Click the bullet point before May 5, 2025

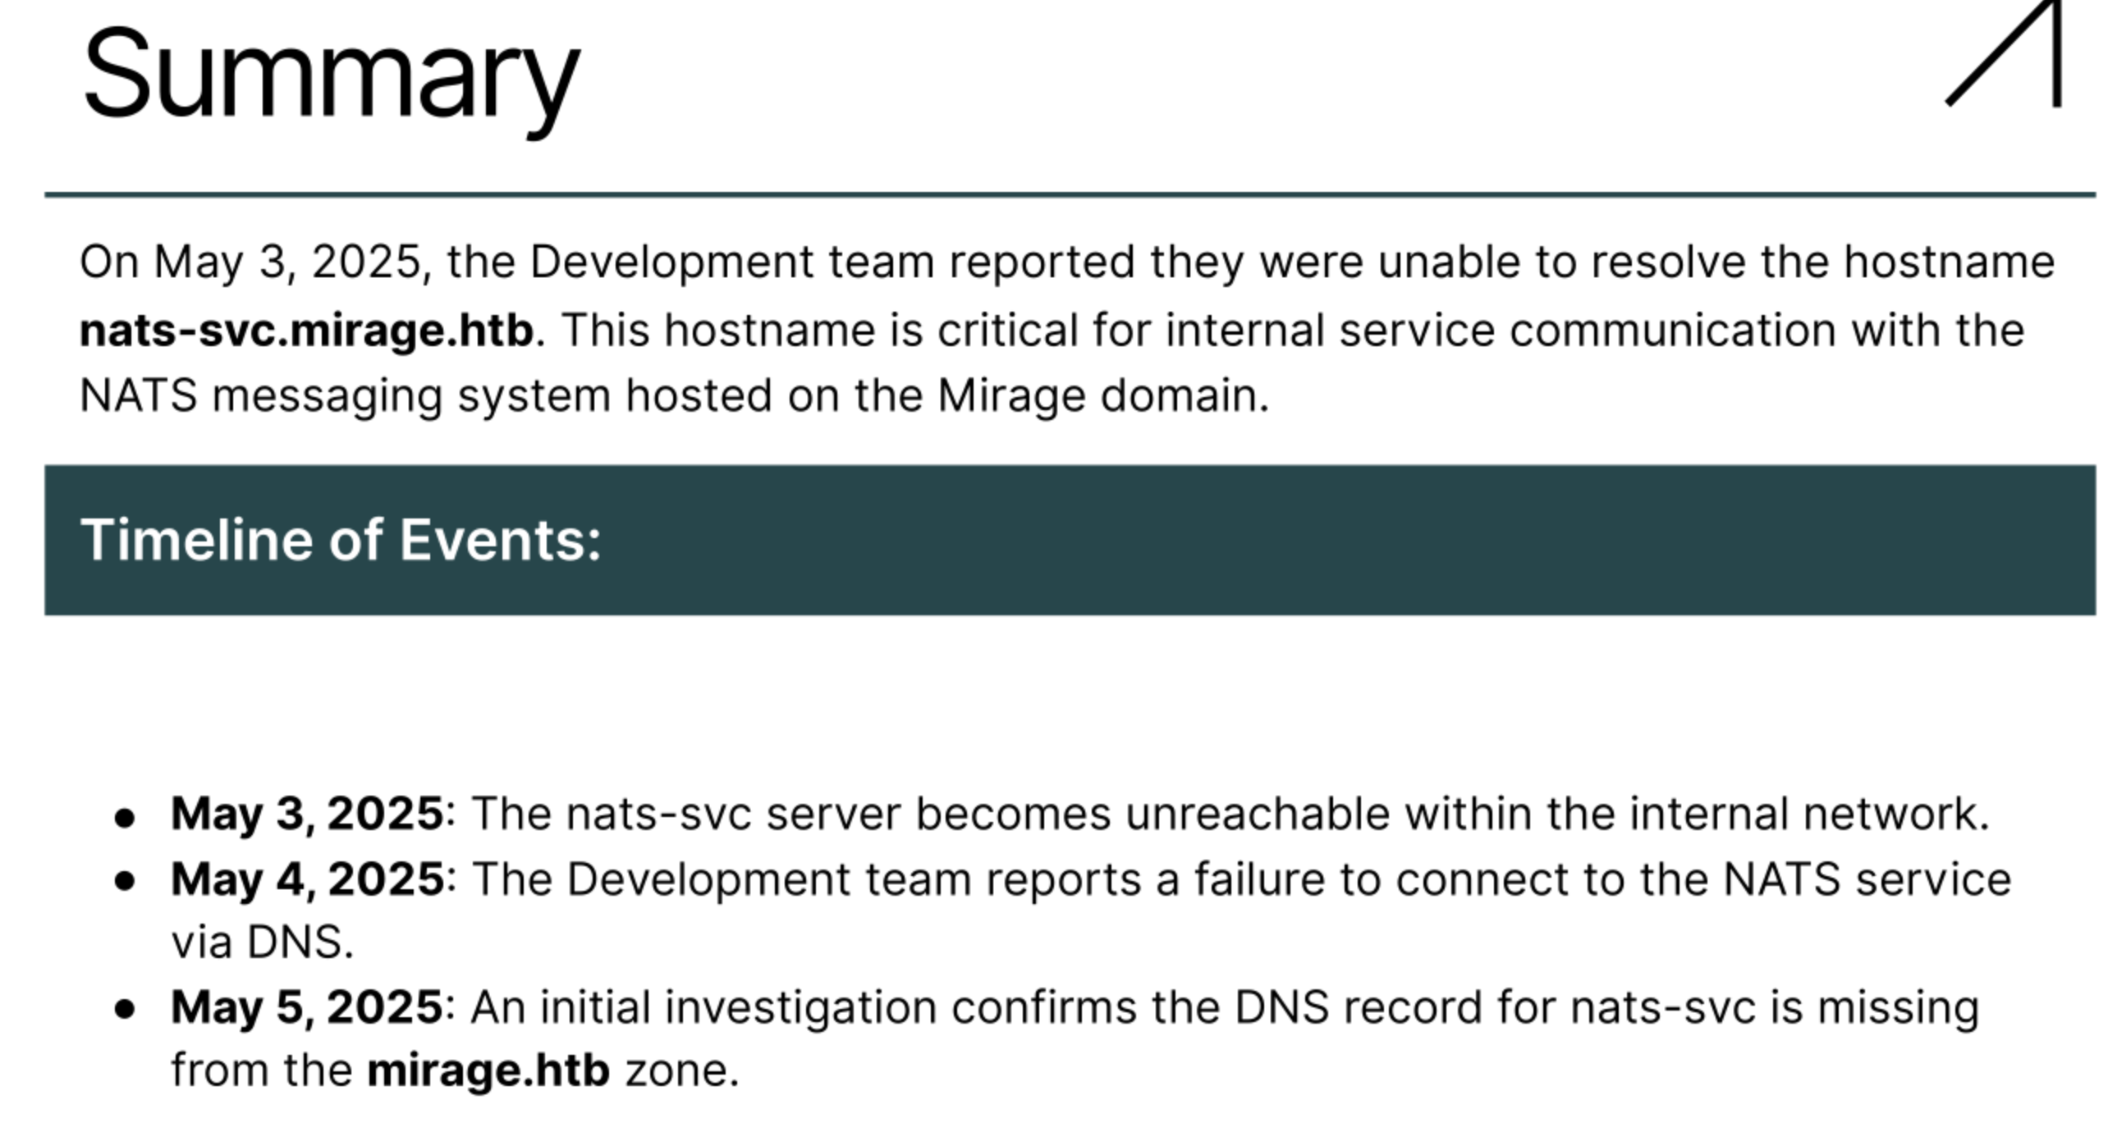coord(125,1010)
